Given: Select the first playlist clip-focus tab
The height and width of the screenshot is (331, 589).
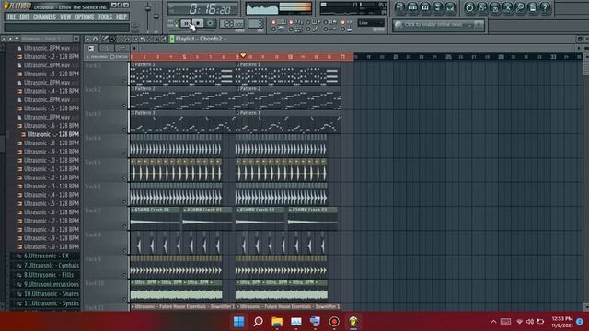Looking at the screenshot, I should click(91, 49).
